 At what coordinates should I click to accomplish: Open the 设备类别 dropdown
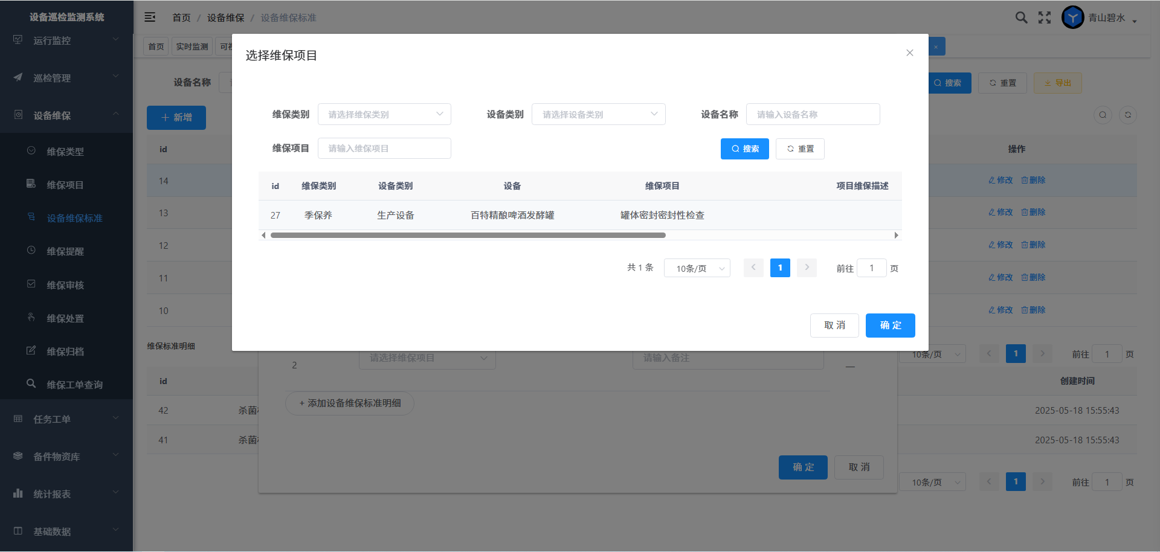coord(598,114)
